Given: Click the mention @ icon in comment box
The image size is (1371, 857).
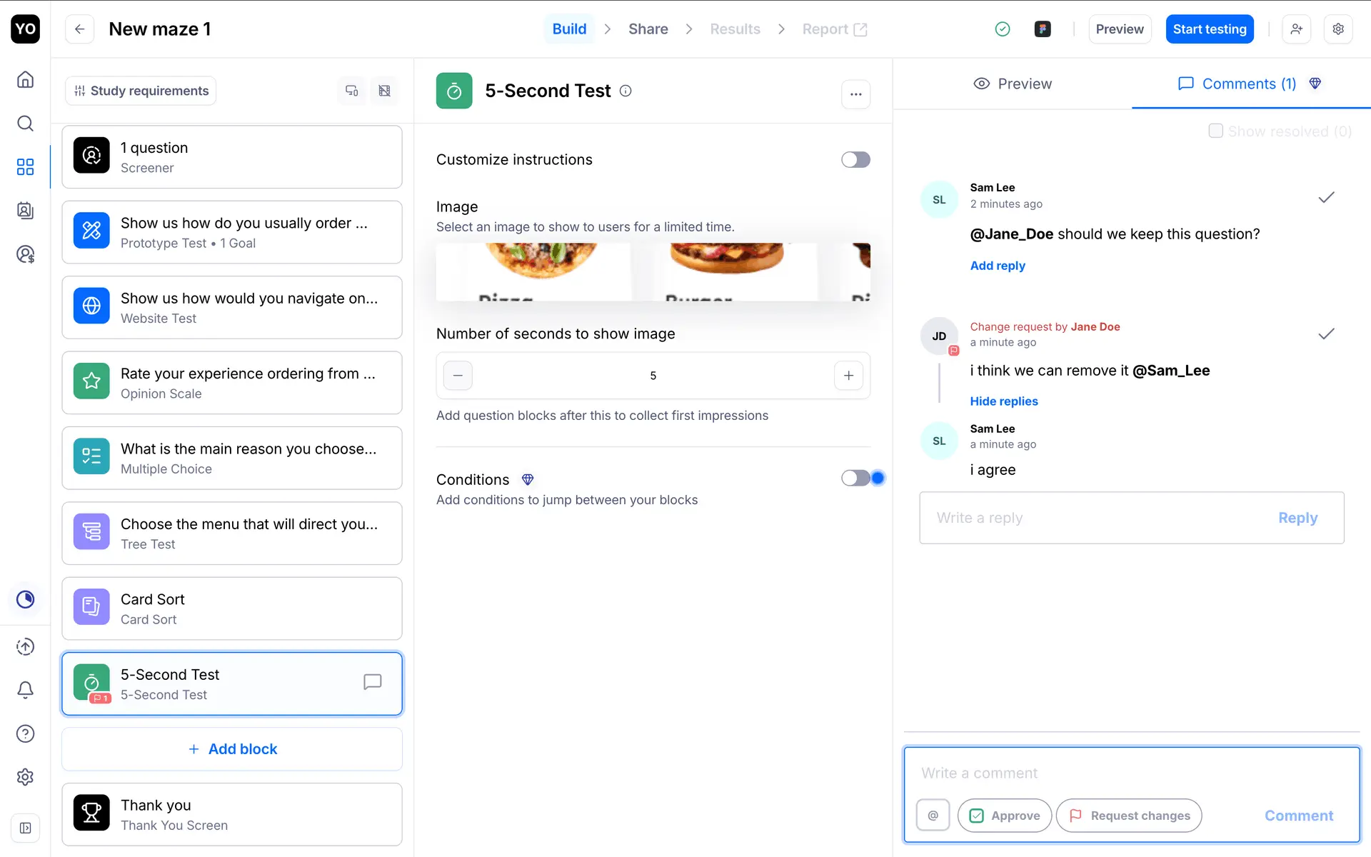Looking at the screenshot, I should pos(933,815).
